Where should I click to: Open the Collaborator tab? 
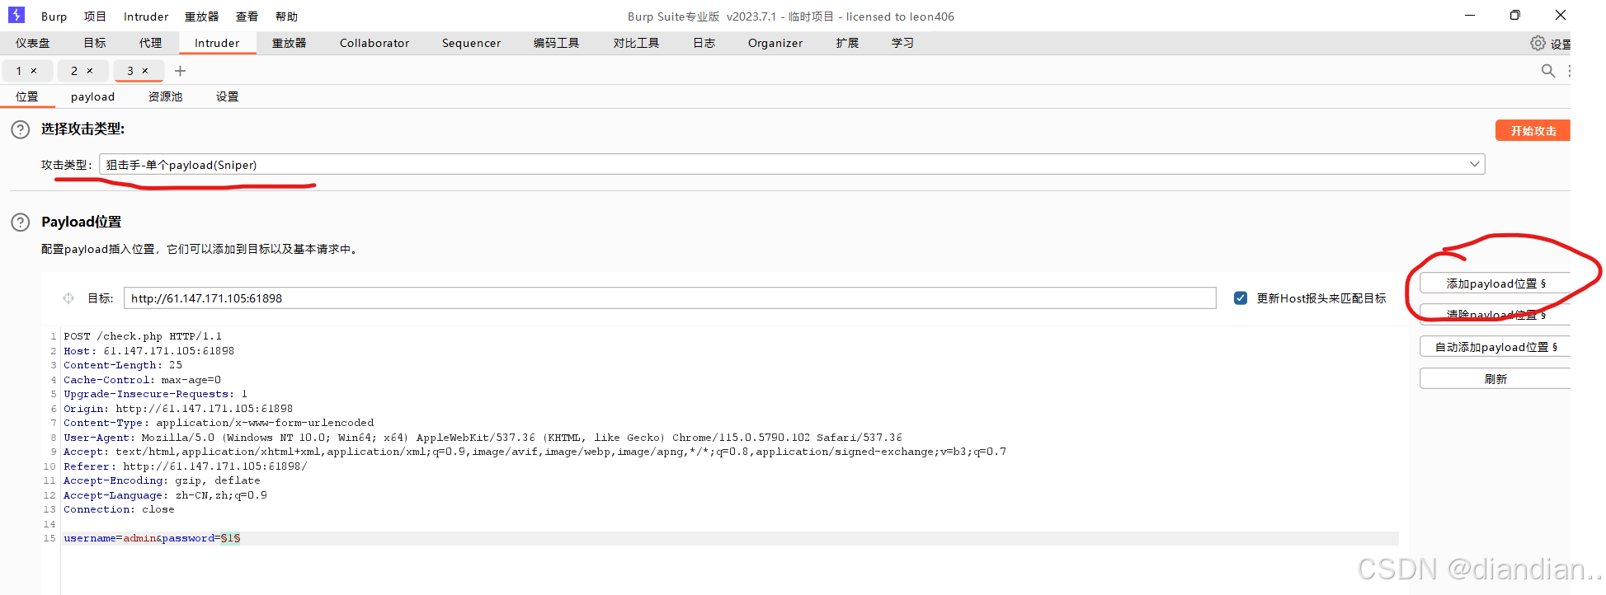pyautogui.click(x=374, y=43)
